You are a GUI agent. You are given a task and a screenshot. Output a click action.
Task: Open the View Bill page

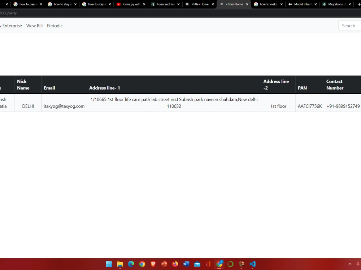(x=34, y=26)
